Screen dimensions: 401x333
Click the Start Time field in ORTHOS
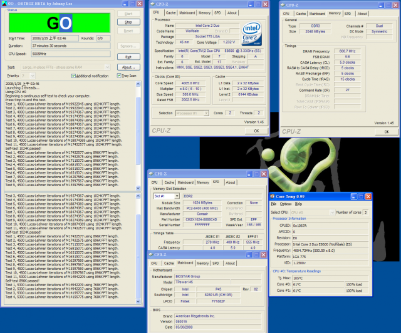[x=55, y=38]
